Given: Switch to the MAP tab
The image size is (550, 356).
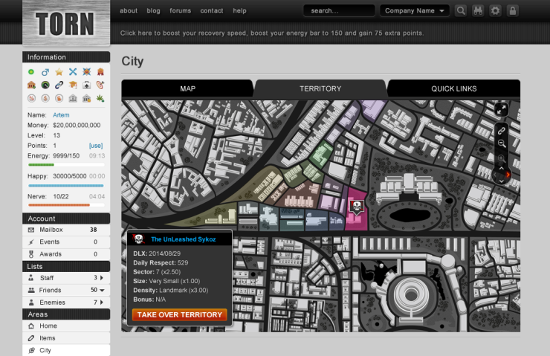Looking at the screenshot, I should pos(187,88).
